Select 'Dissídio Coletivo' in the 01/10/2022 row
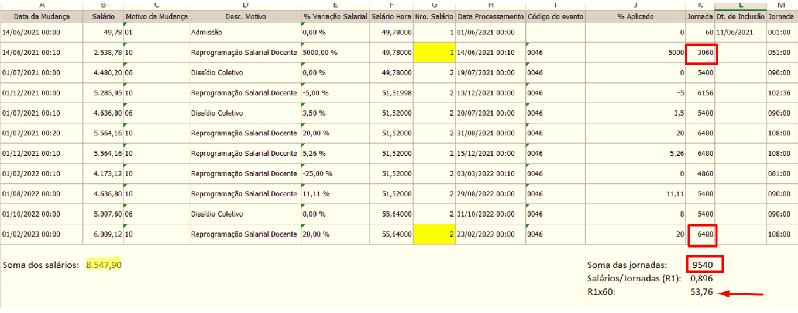 246,214
